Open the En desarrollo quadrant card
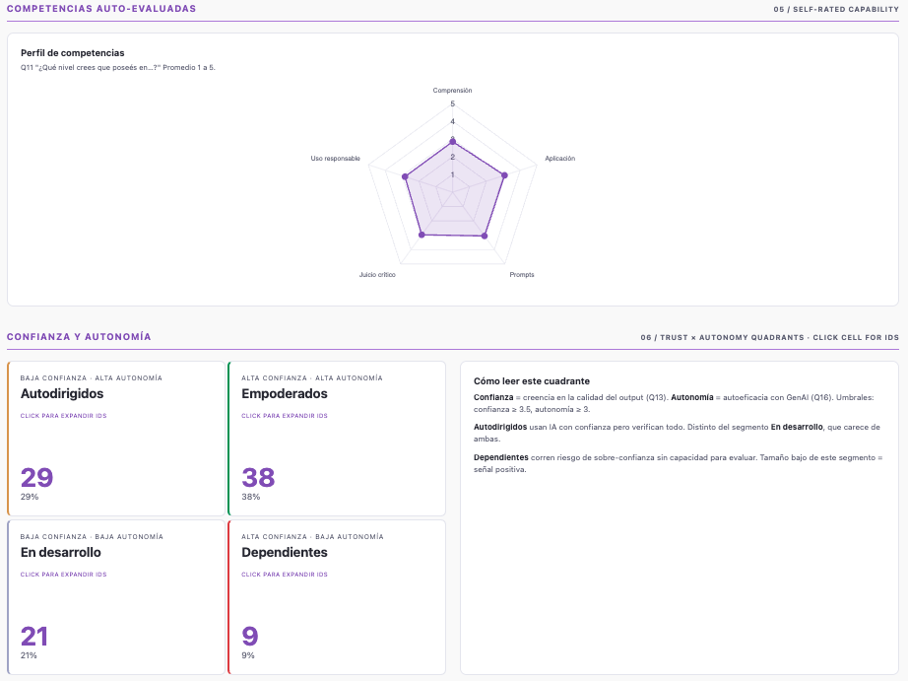 116,597
